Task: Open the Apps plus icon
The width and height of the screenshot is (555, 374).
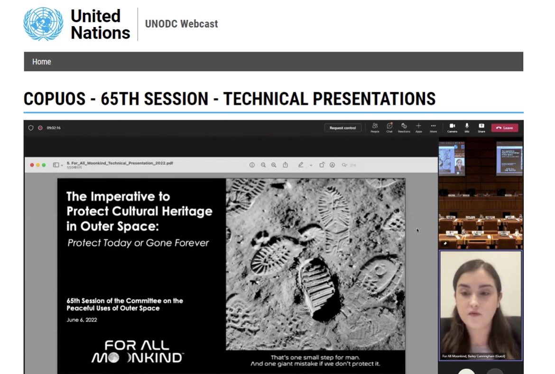Action: click(x=419, y=128)
